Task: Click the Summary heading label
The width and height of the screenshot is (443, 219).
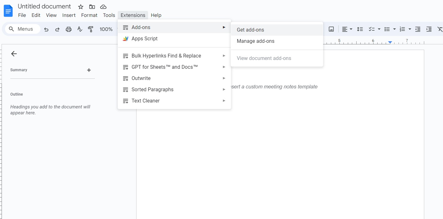Action: [x=19, y=70]
